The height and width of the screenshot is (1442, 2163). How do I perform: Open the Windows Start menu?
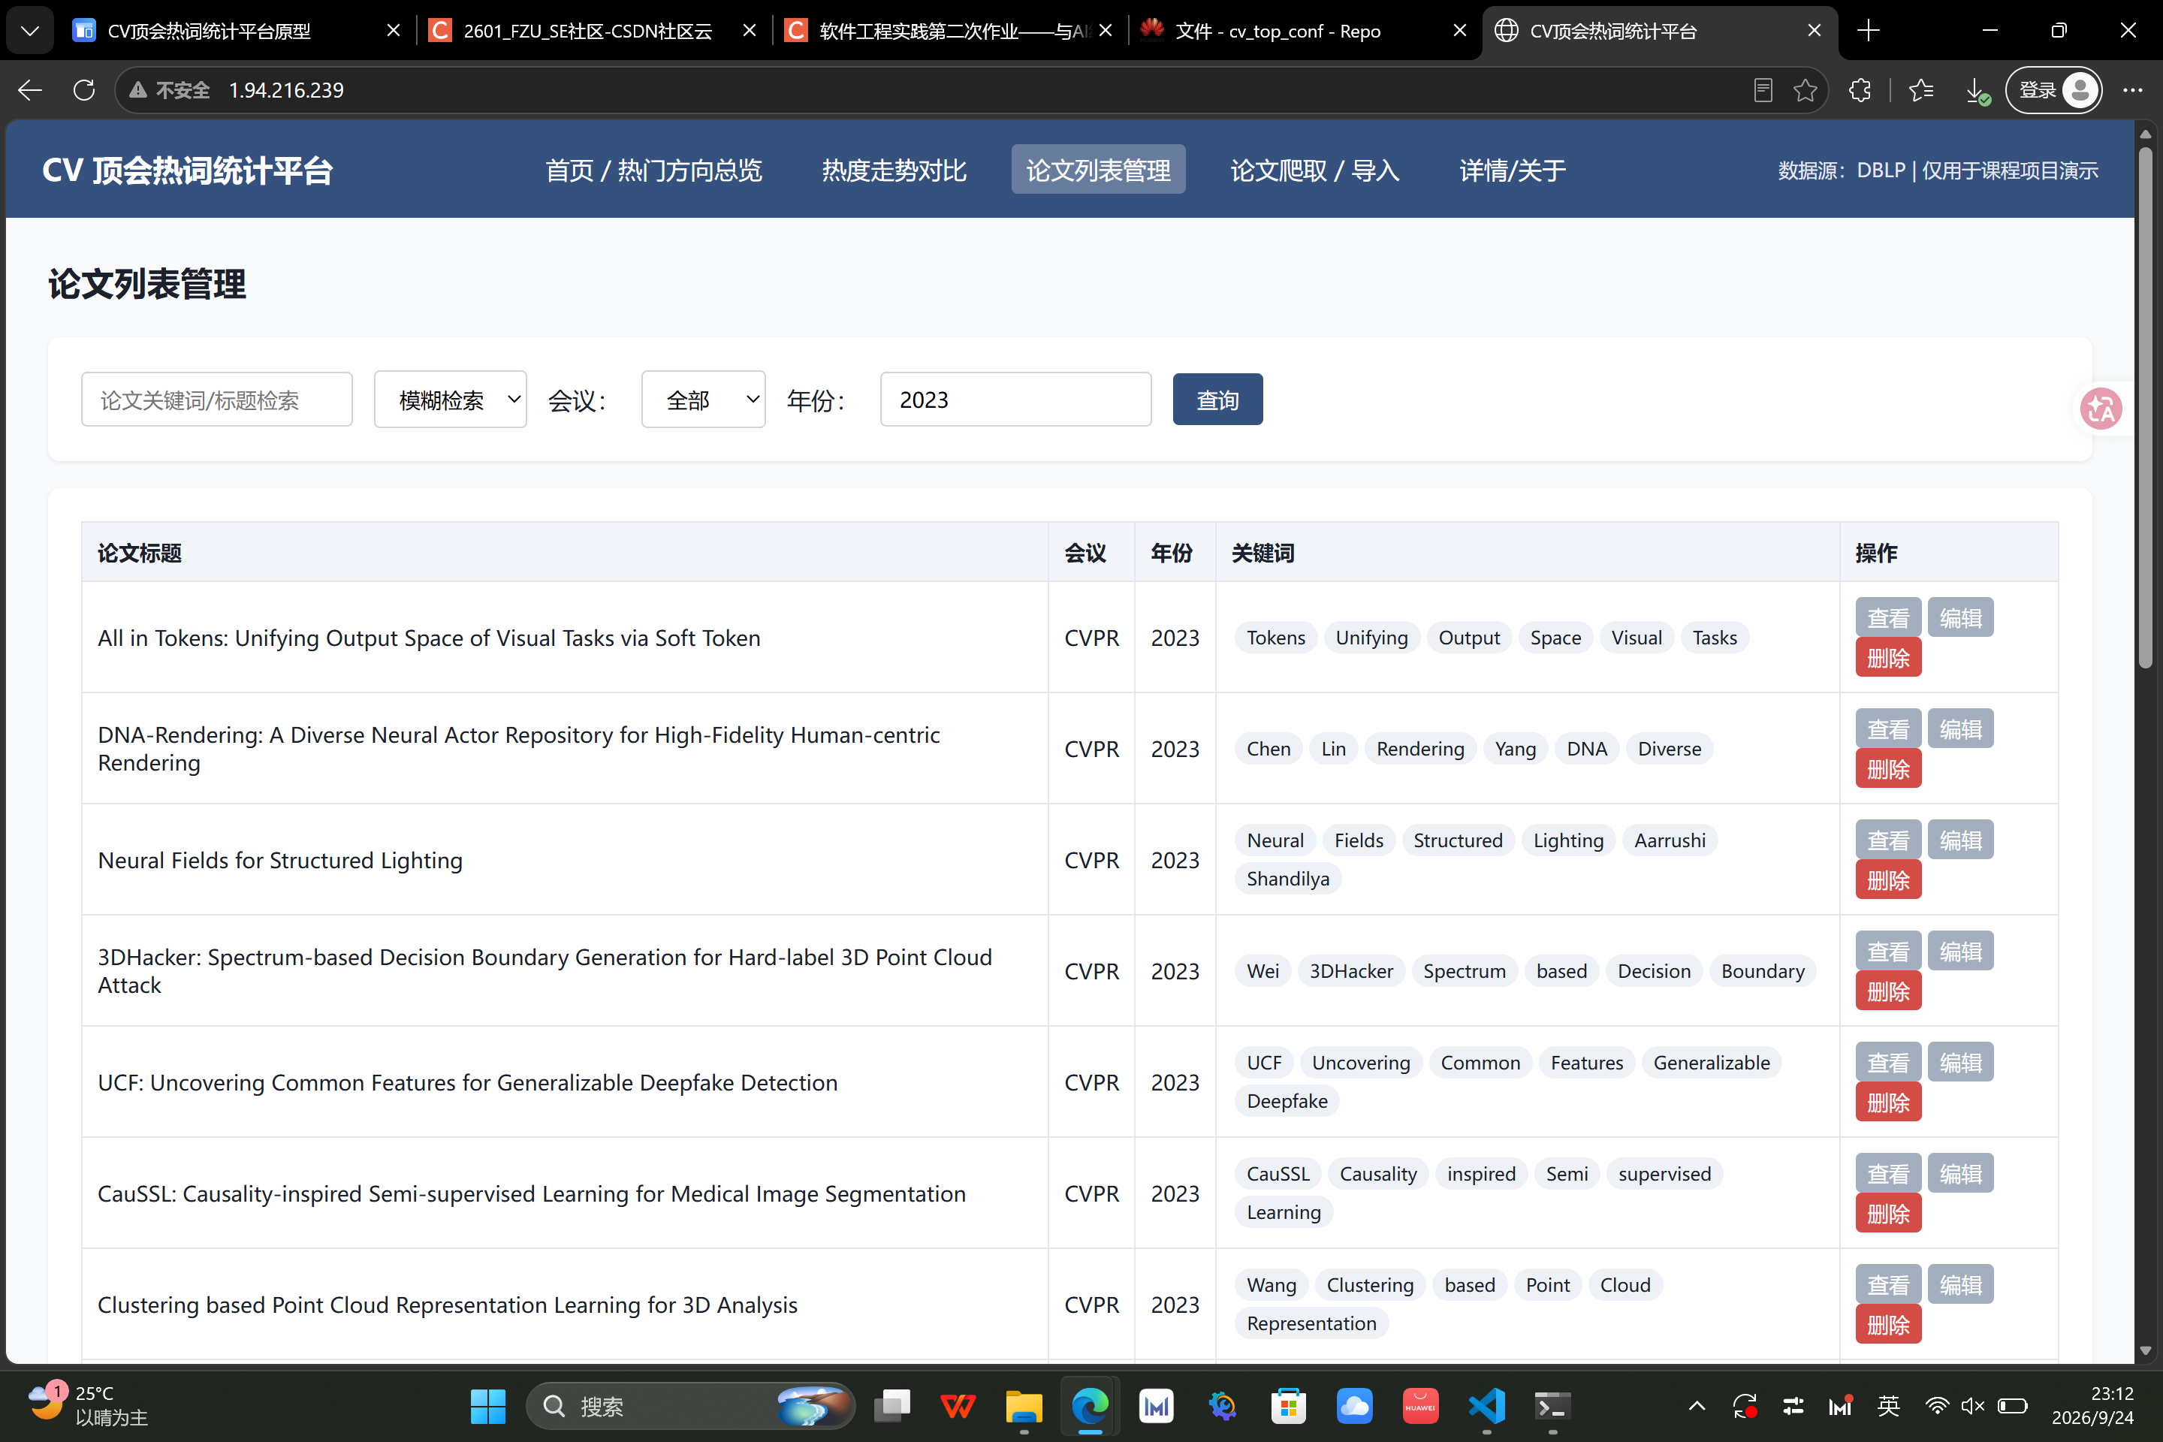(x=487, y=1405)
